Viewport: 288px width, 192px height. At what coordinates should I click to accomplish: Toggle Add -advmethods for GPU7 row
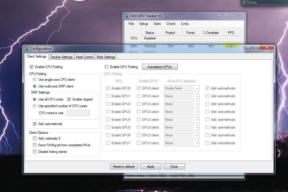coord(207,143)
